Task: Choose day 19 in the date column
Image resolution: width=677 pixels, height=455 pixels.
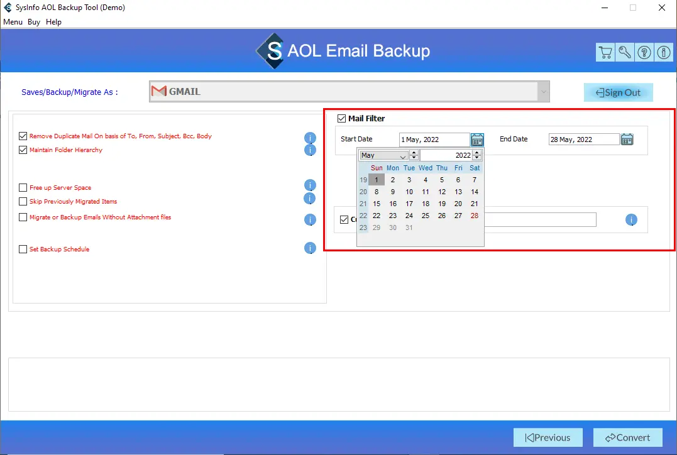Action: pyautogui.click(x=442, y=204)
